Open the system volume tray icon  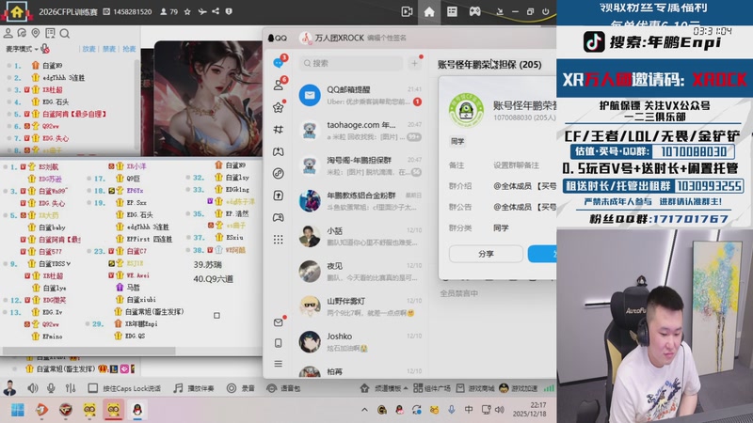[500, 410]
